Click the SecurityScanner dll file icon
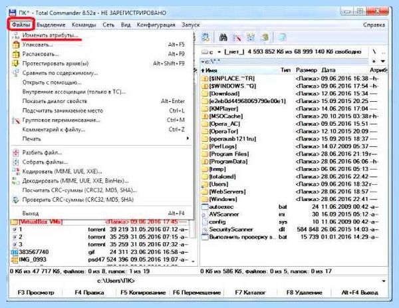Screen dimensions: 399x308 pyautogui.click(x=205, y=230)
